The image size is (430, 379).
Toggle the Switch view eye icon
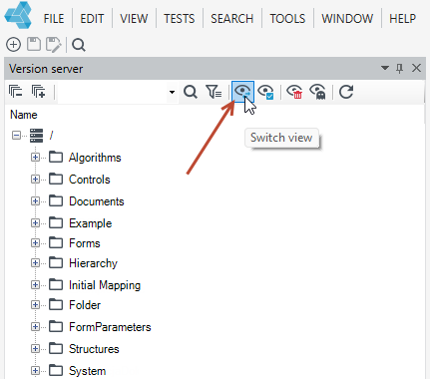[x=242, y=92]
